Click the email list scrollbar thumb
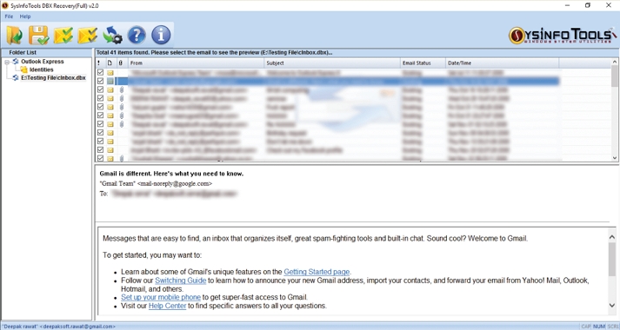Viewport: 620px width, 330px height. point(615,76)
